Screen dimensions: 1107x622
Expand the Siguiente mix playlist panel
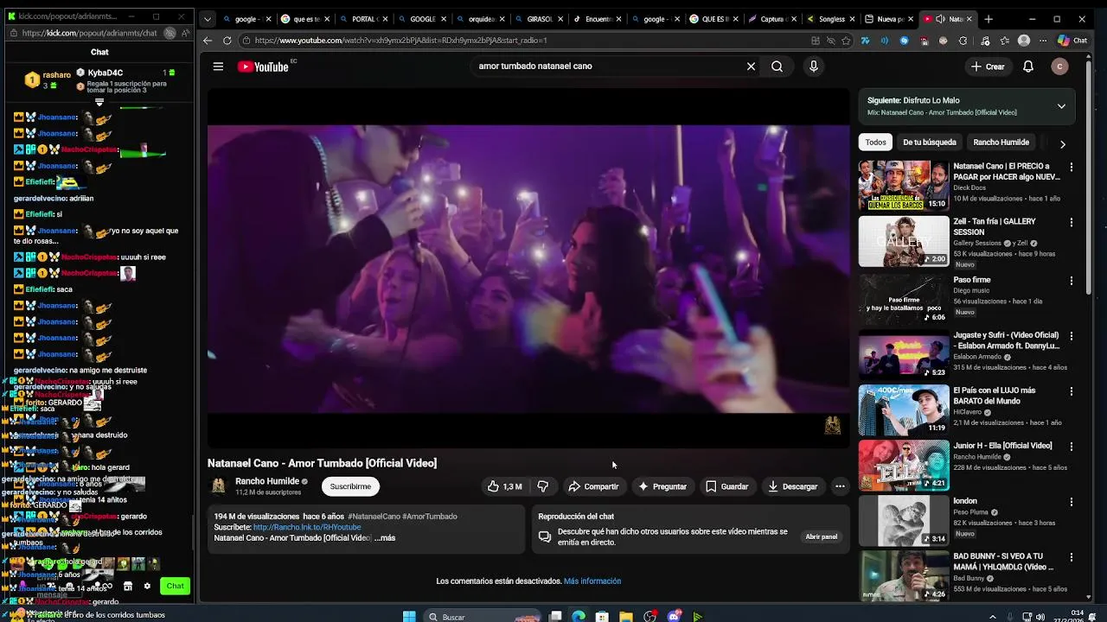(x=1061, y=106)
